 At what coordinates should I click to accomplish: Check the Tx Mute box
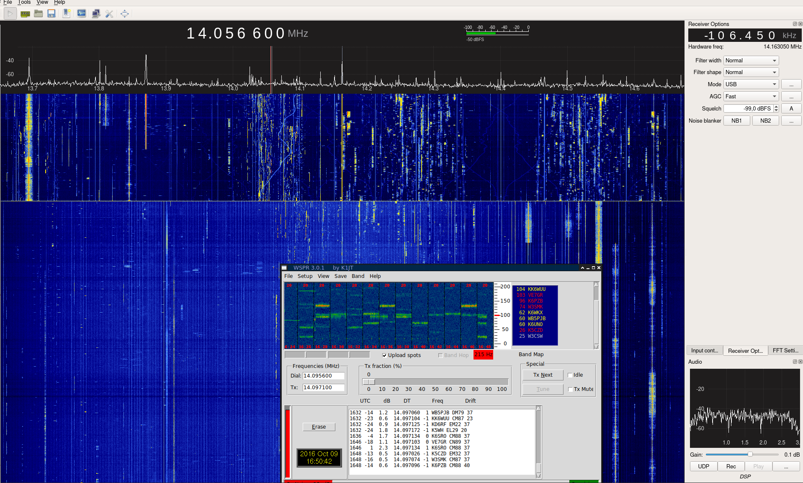pos(570,389)
